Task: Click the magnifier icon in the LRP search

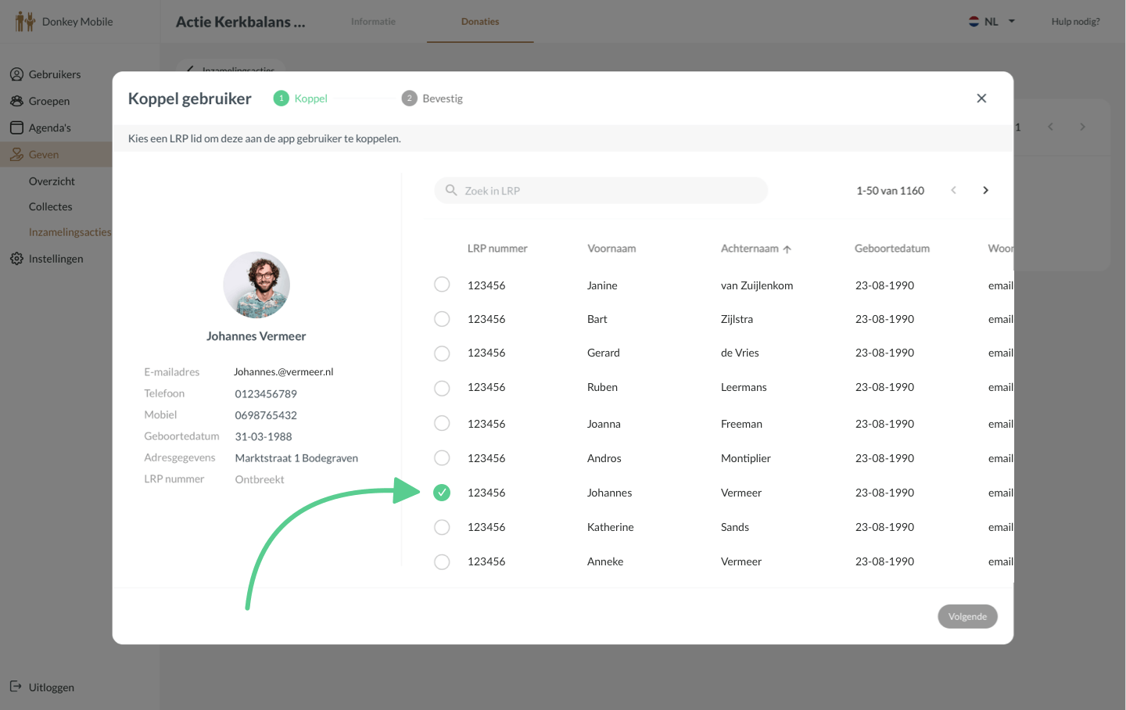Action: coord(451,190)
